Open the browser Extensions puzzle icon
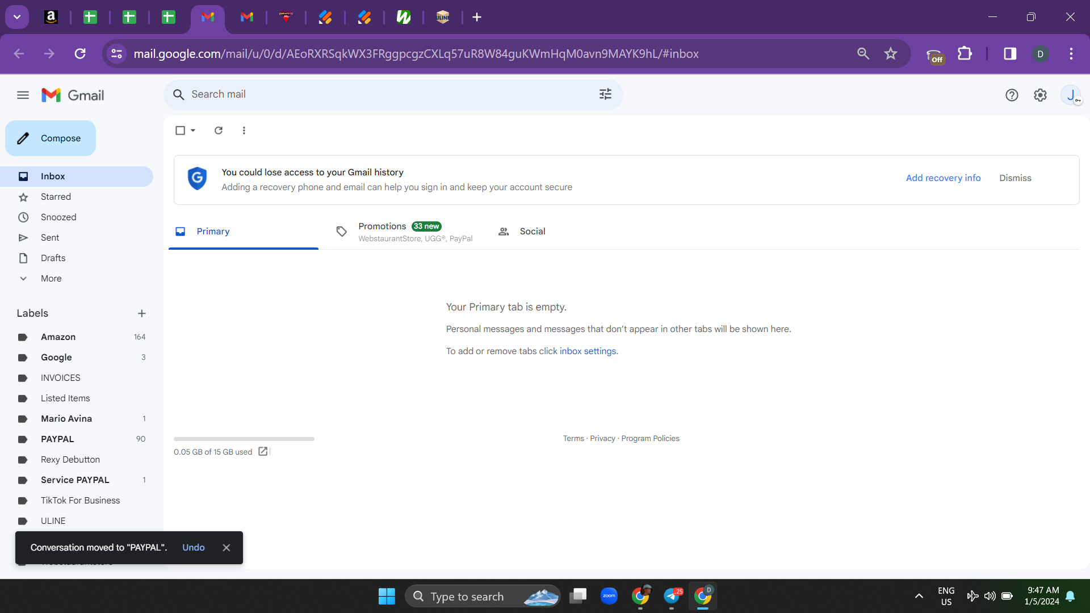The image size is (1090, 613). coord(965,53)
